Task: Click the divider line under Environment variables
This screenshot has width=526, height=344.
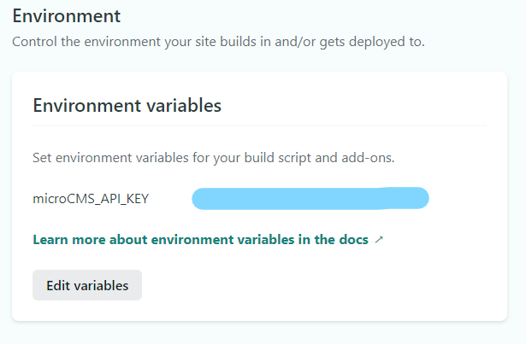Action: pyautogui.click(x=258, y=125)
